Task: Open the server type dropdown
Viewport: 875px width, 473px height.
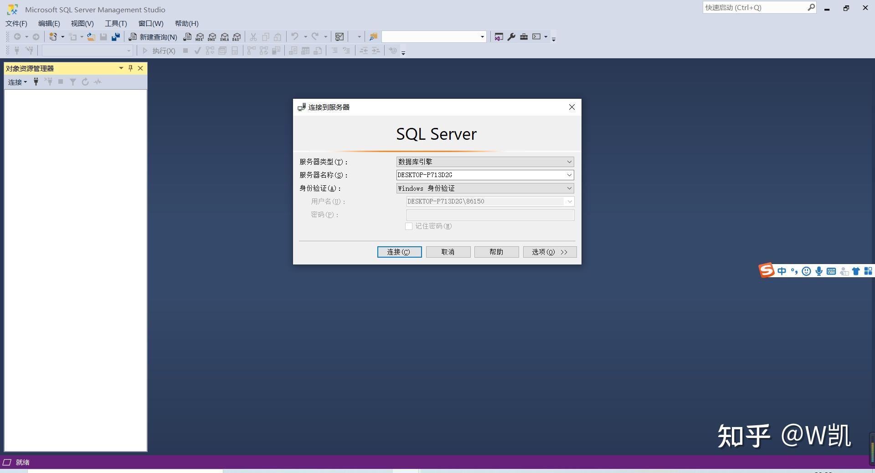Action: click(569, 162)
